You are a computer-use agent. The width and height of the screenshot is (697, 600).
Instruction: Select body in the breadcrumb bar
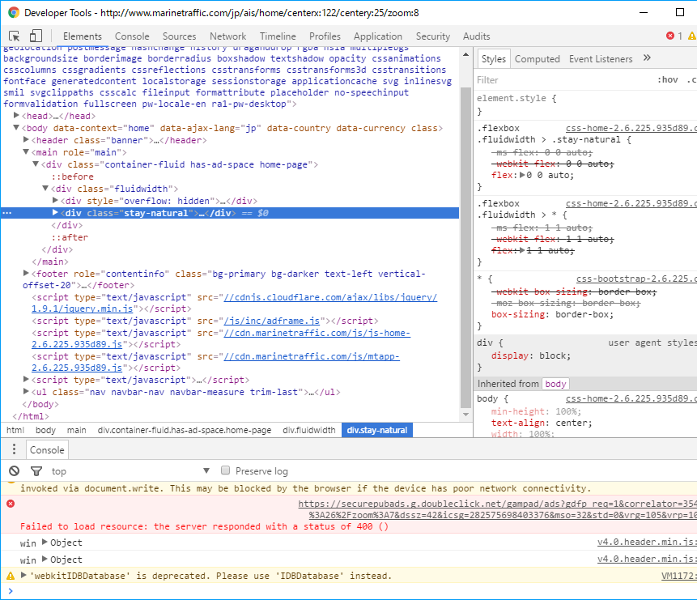(x=46, y=430)
